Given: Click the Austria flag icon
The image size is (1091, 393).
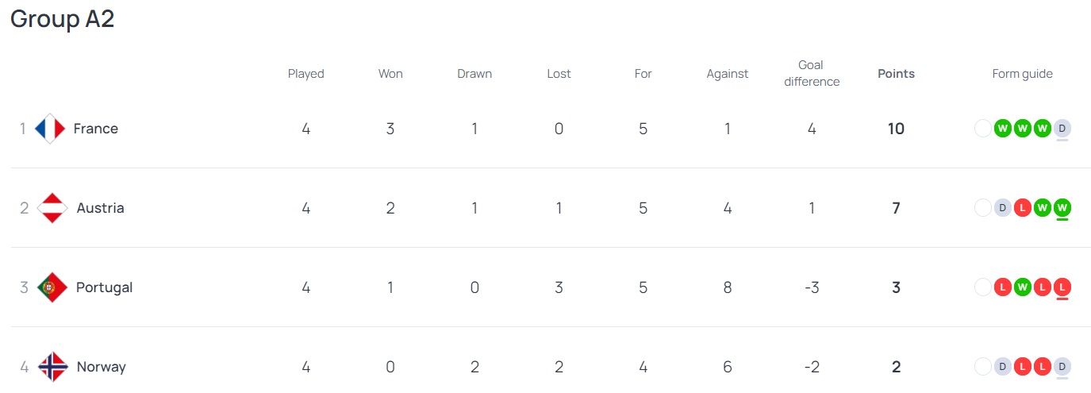Looking at the screenshot, I should click(x=52, y=208).
